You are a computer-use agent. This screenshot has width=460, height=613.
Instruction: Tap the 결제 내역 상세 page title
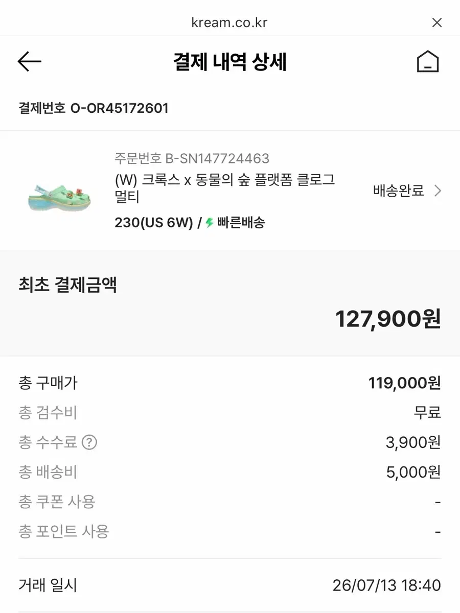click(x=230, y=62)
